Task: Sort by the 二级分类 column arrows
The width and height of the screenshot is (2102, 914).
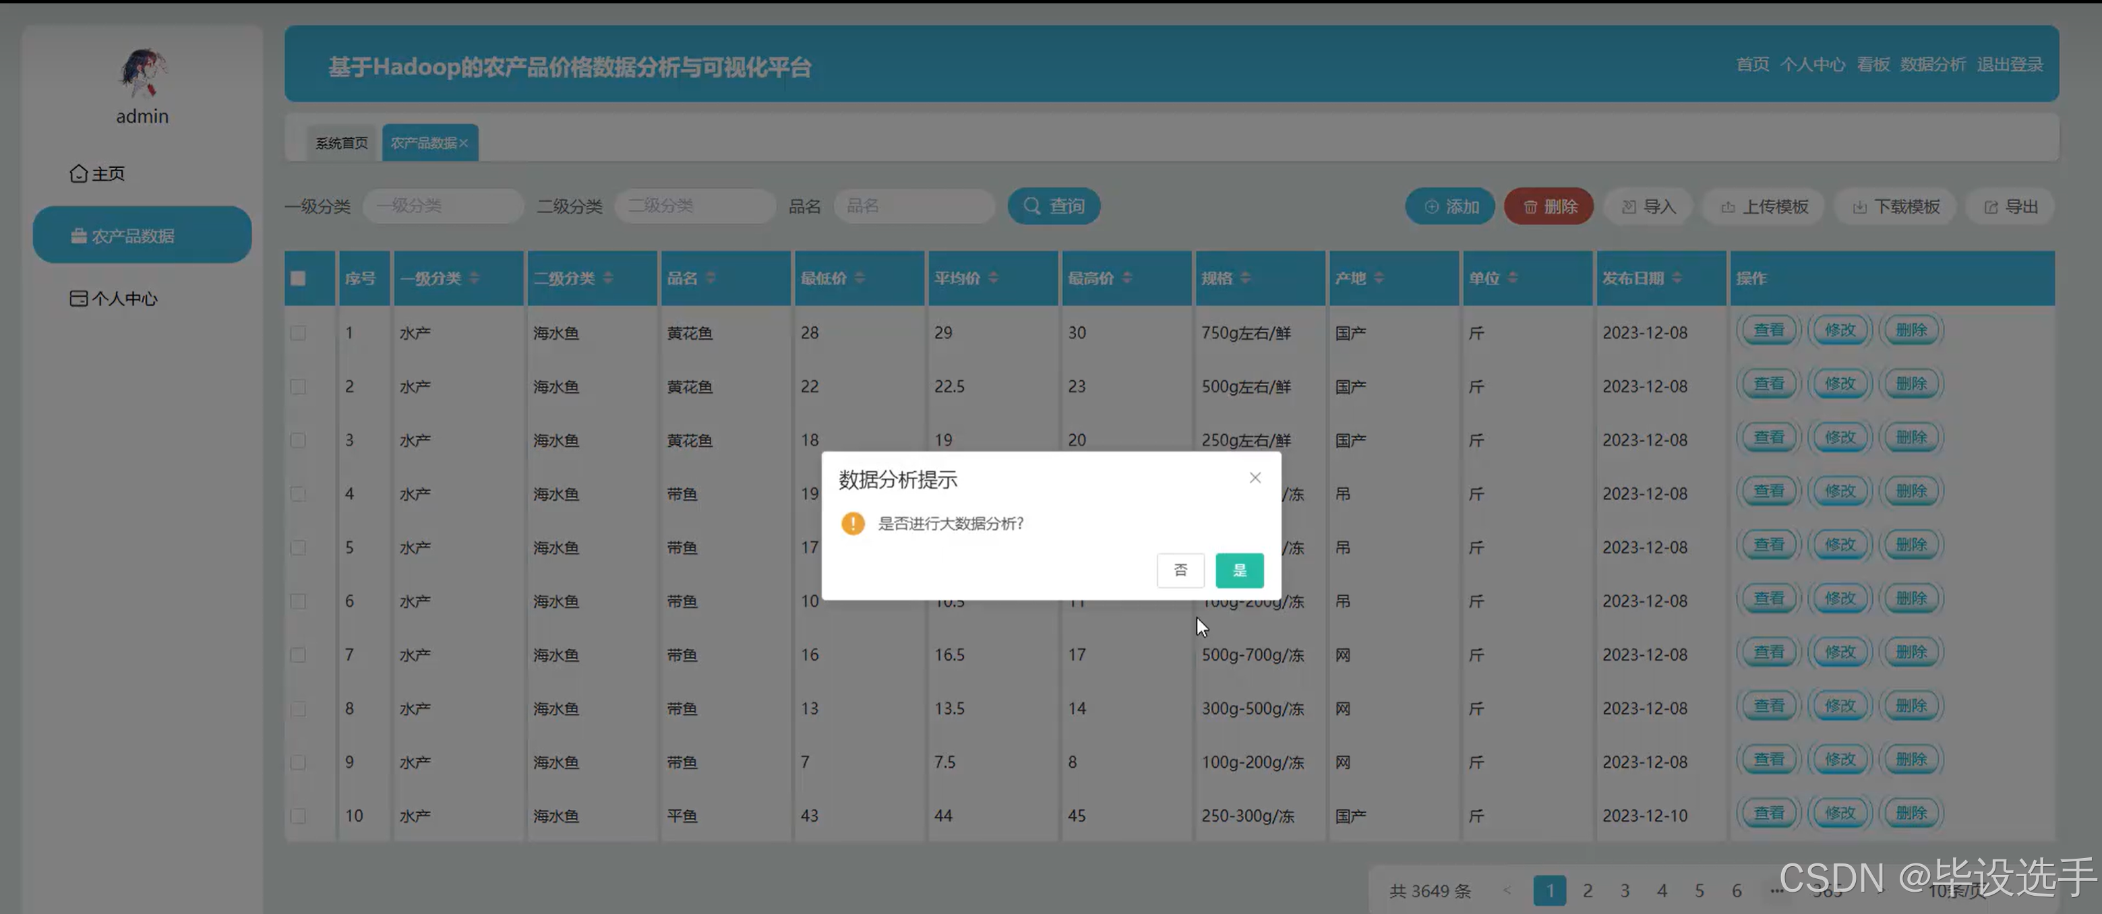Action: (608, 278)
